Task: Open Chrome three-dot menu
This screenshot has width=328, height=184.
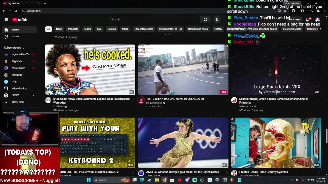Action: [324, 11]
